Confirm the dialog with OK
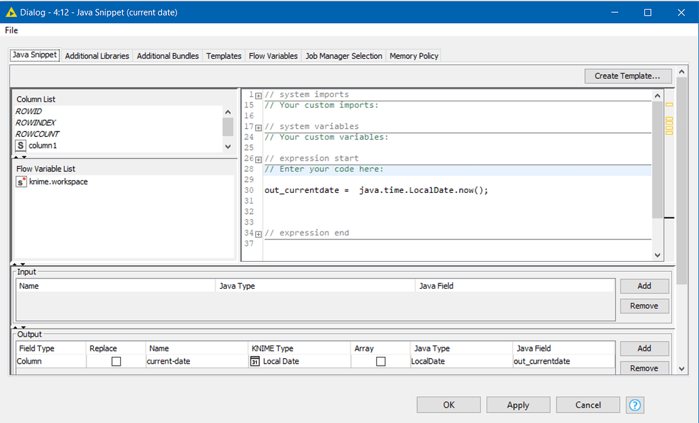This screenshot has width=699, height=423. coord(448,405)
